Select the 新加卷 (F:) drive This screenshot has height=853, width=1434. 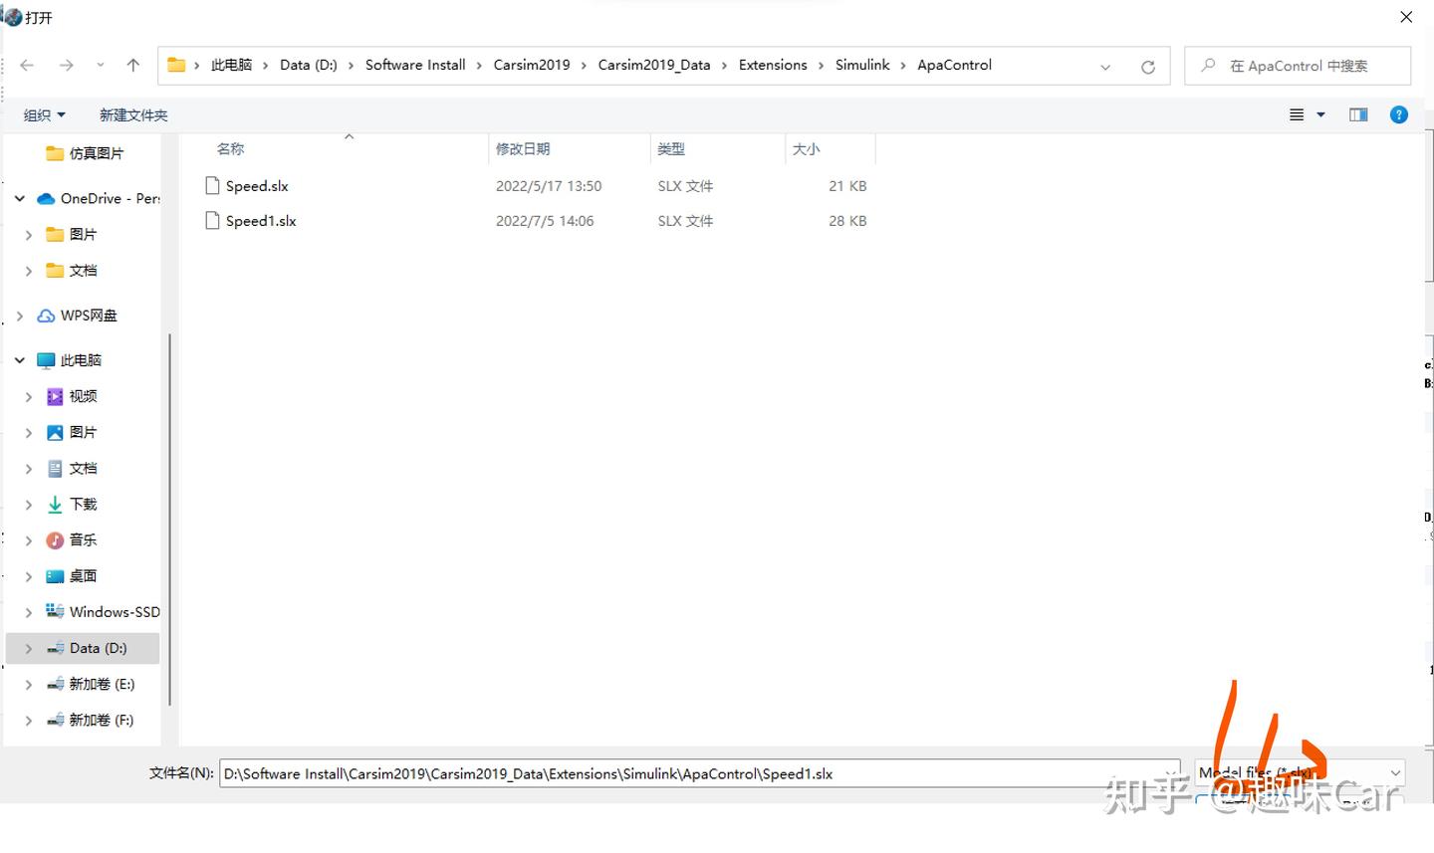click(90, 720)
